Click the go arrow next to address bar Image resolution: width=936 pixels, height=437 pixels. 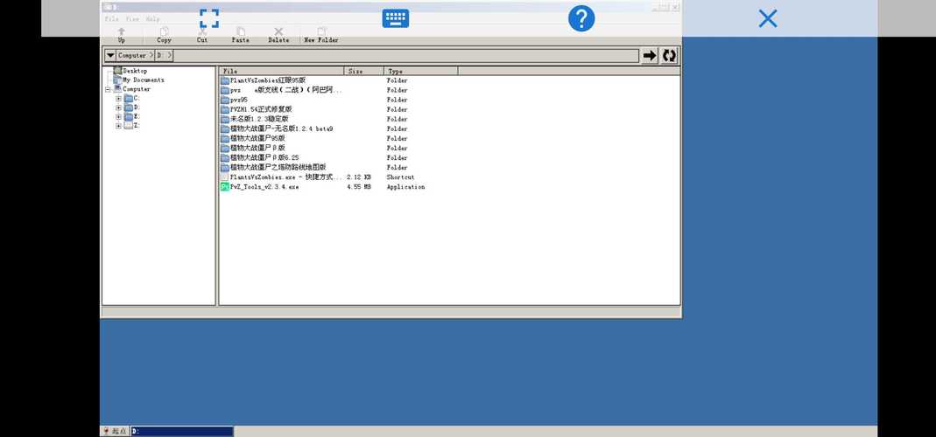coord(650,55)
